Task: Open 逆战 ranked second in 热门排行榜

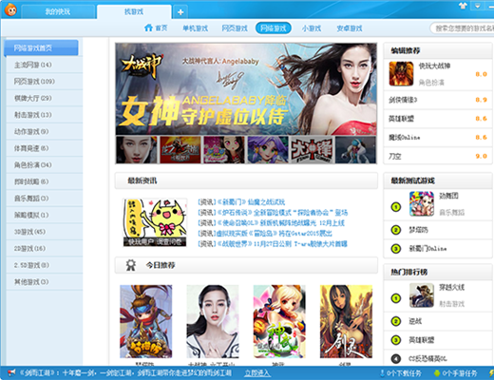Action: pos(438,321)
